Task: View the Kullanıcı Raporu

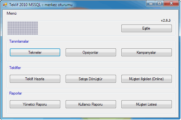Action: pos(91,104)
